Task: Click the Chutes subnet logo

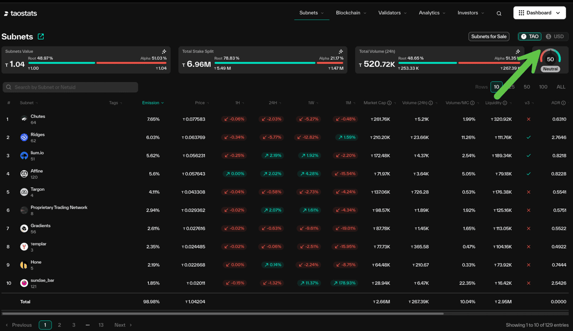Action: (x=24, y=119)
